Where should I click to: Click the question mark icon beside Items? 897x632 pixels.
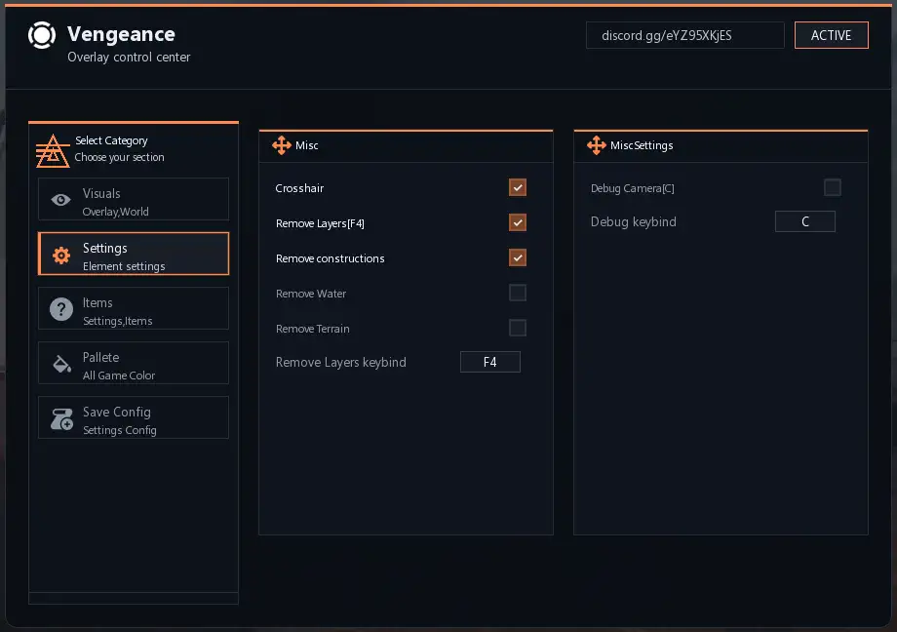coord(61,309)
